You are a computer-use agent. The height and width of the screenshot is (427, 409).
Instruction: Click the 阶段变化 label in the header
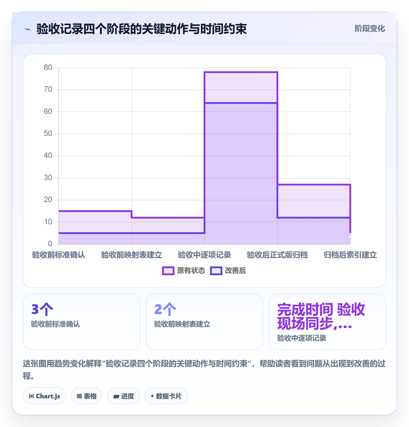pos(370,29)
